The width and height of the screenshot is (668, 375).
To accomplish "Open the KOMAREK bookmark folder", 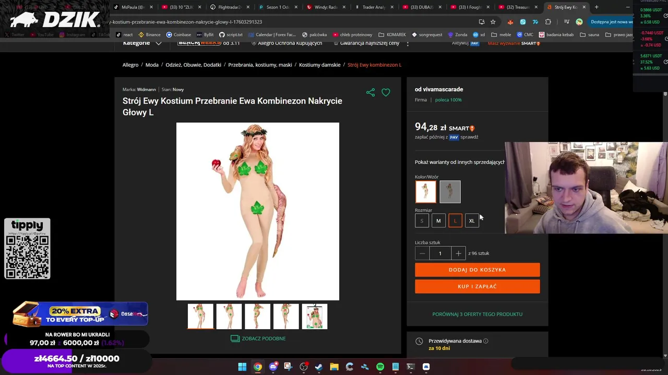I will click(392, 35).
